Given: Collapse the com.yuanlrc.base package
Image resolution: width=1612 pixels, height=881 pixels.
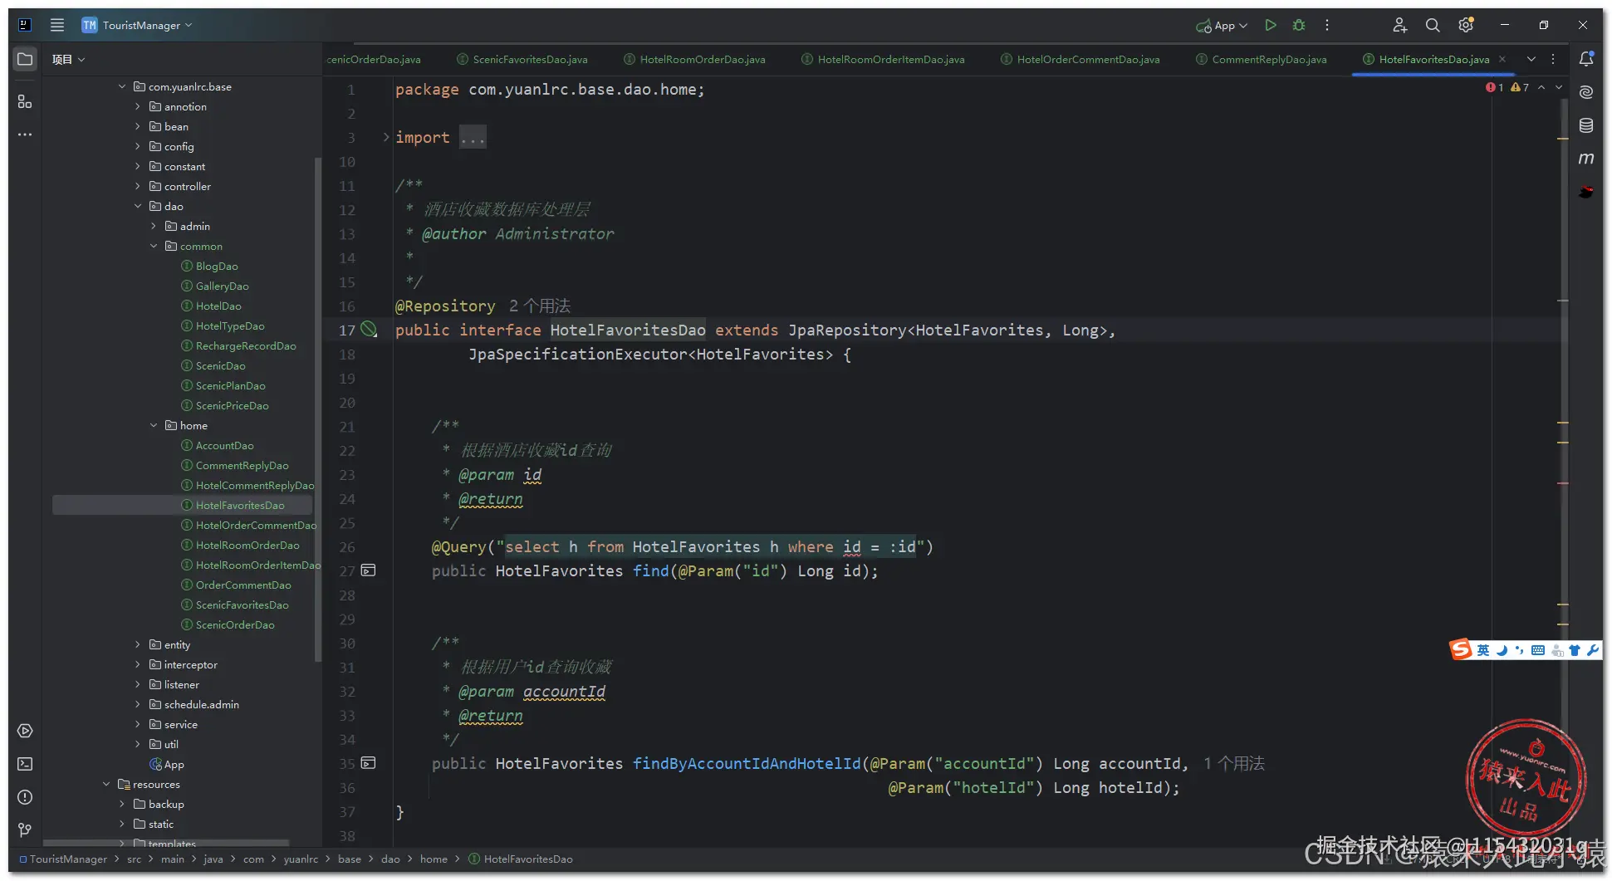Looking at the screenshot, I should tap(122, 86).
